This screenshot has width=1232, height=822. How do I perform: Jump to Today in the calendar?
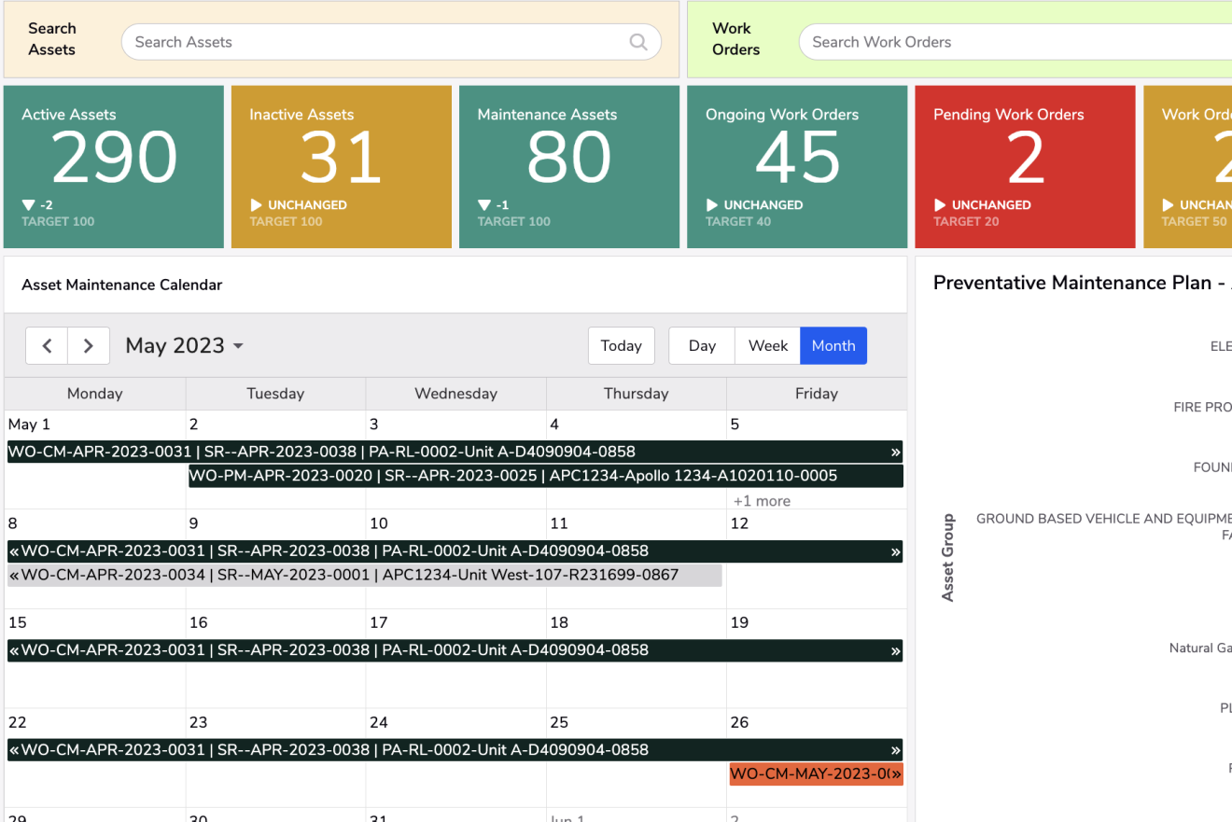(621, 346)
